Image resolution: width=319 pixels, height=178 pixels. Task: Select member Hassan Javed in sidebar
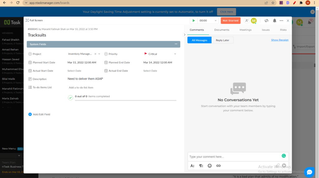(11, 59)
